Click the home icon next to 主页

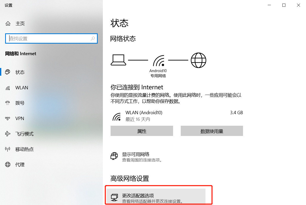pos(8,24)
